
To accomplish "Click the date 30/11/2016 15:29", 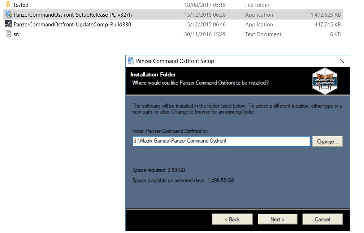I will coord(205,34).
